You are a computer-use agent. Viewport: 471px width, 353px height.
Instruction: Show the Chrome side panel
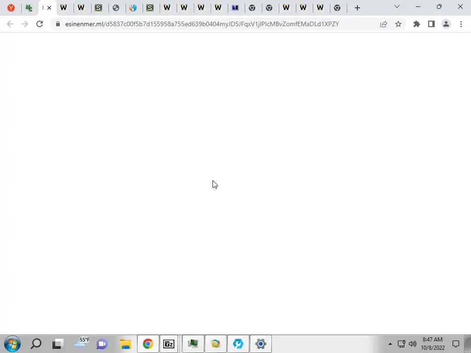[431, 24]
